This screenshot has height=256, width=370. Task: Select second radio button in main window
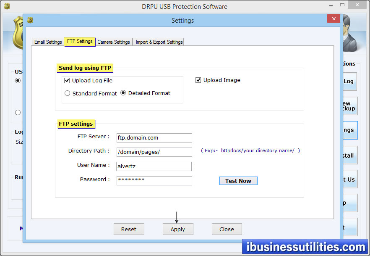pyautogui.click(x=18, y=113)
